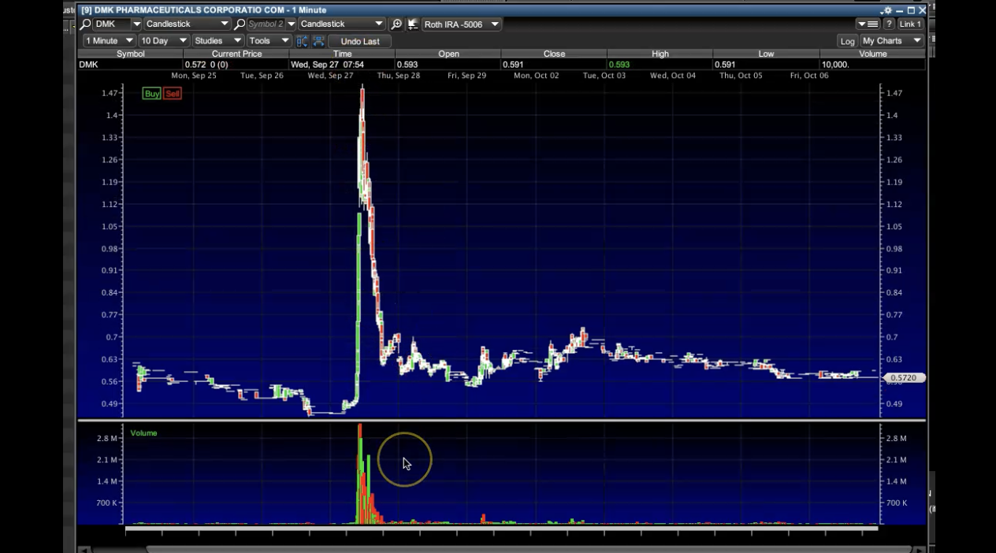This screenshot has width=996, height=553.
Task: Click the vertical auto-scale arrows icon
Action: 302,41
